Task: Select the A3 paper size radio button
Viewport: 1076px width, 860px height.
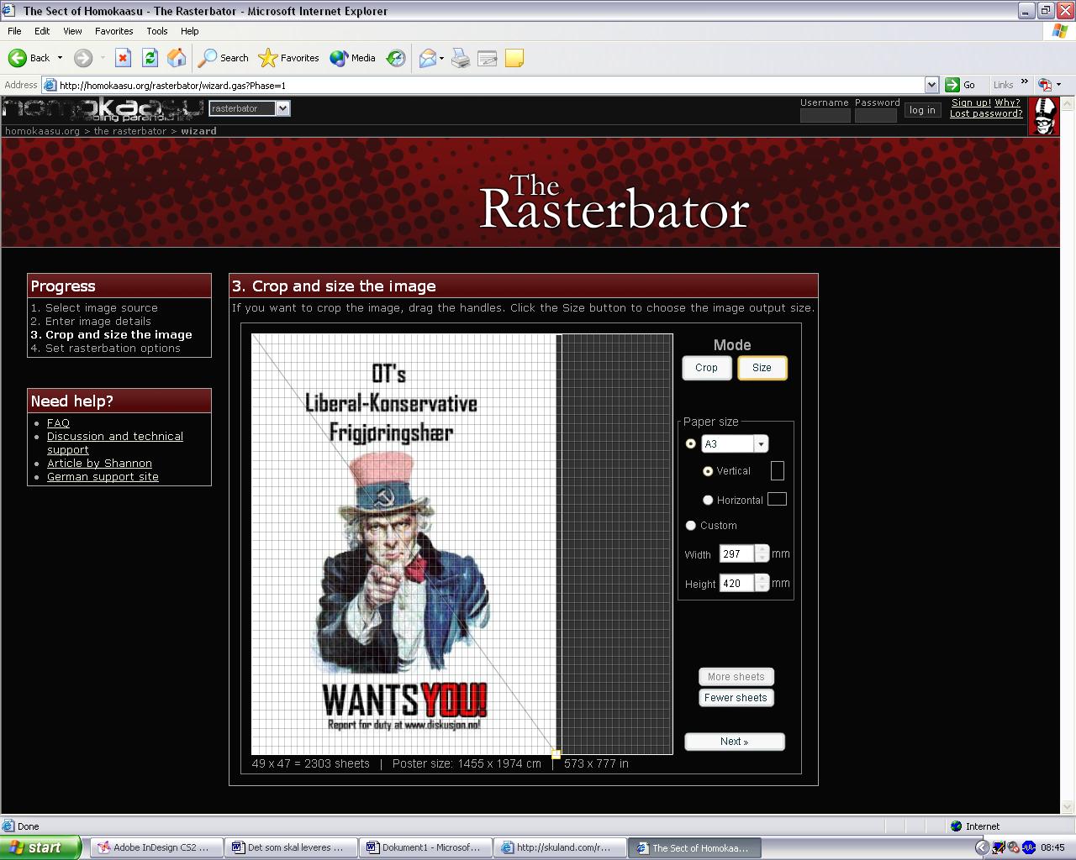Action: (691, 443)
